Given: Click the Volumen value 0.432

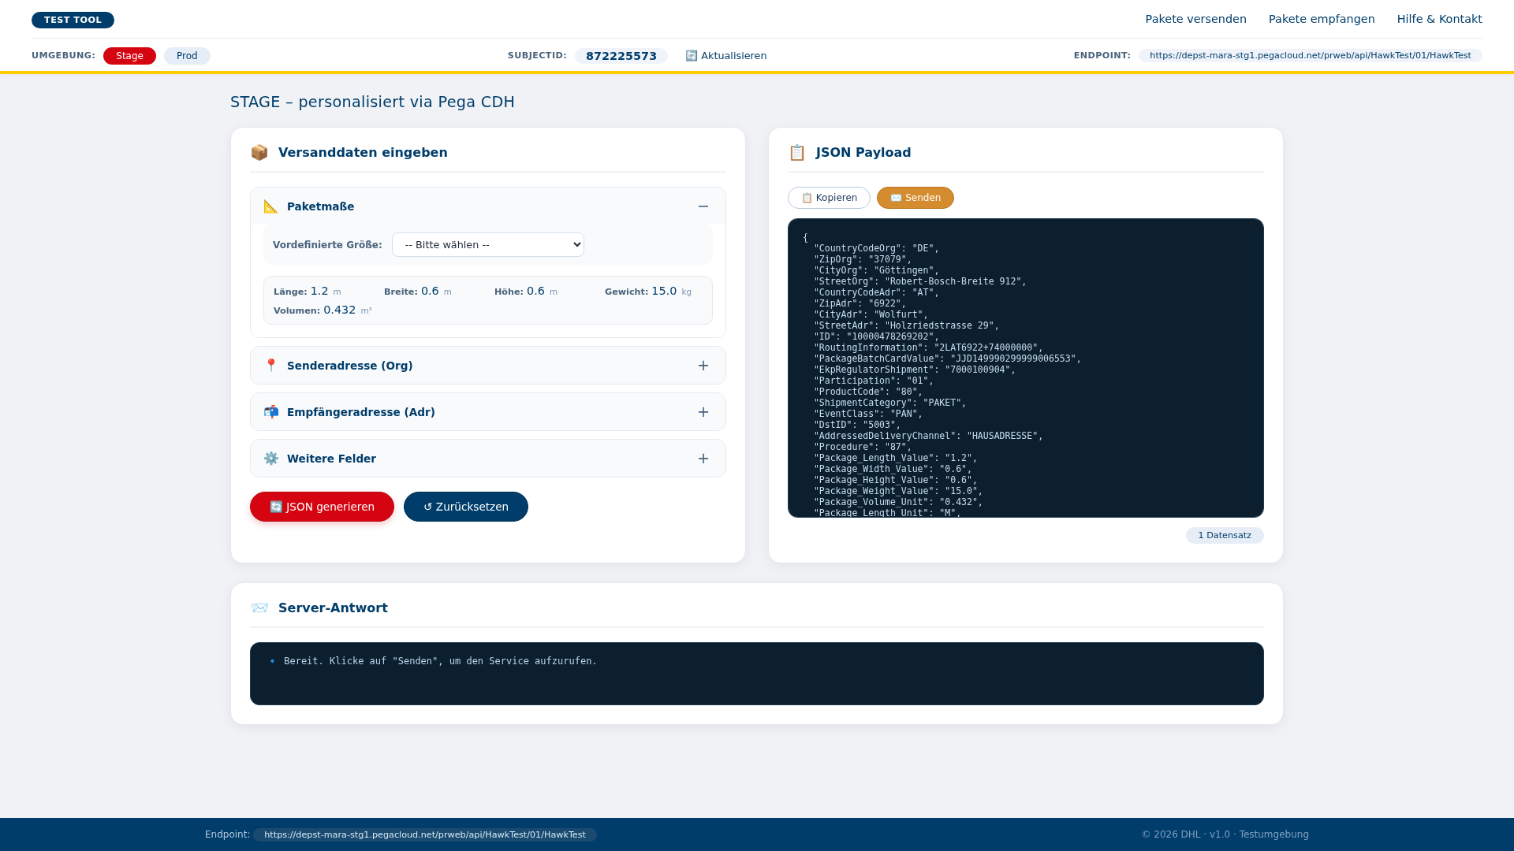Looking at the screenshot, I should point(340,310).
